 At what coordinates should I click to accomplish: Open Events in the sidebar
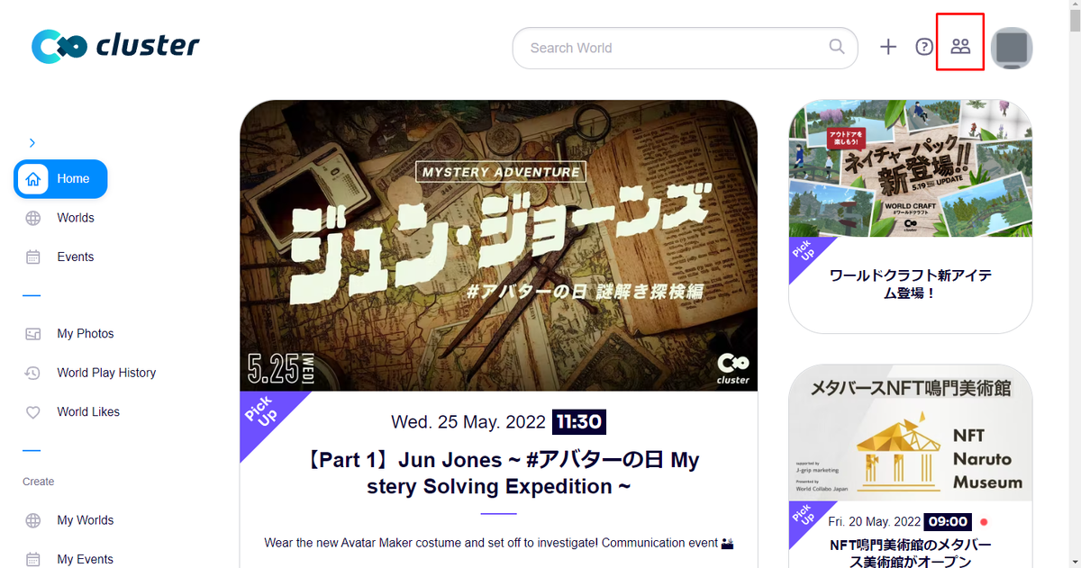coord(76,257)
